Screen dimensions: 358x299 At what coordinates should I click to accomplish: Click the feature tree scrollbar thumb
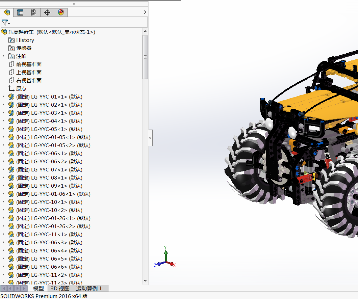[145, 57]
